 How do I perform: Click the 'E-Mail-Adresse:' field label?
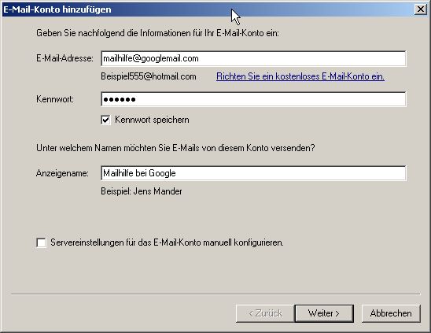pyautogui.click(x=64, y=58)
